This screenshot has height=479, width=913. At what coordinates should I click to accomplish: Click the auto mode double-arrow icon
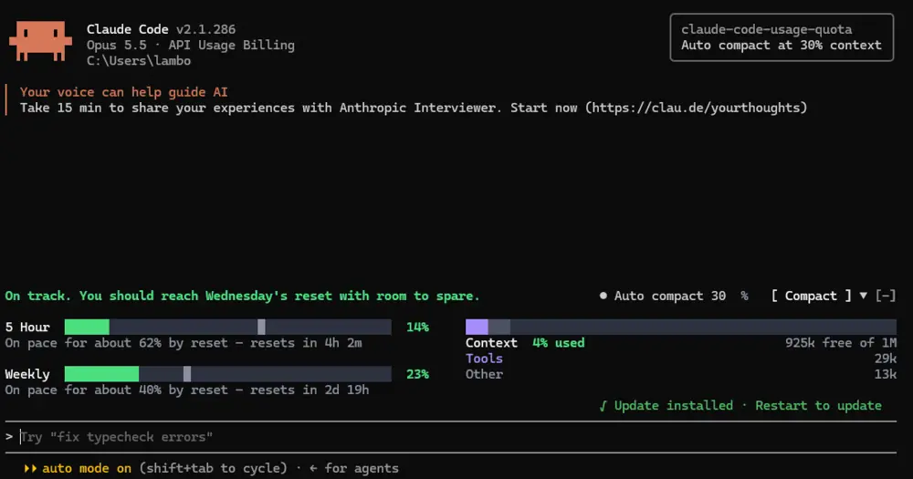tap(30, 468)
